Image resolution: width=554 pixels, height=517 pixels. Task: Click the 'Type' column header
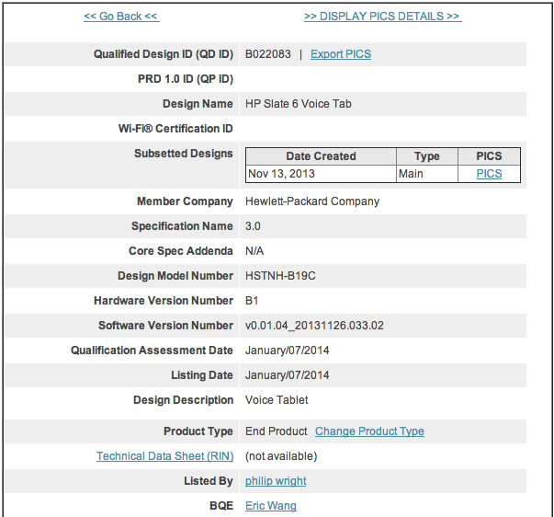427,156
